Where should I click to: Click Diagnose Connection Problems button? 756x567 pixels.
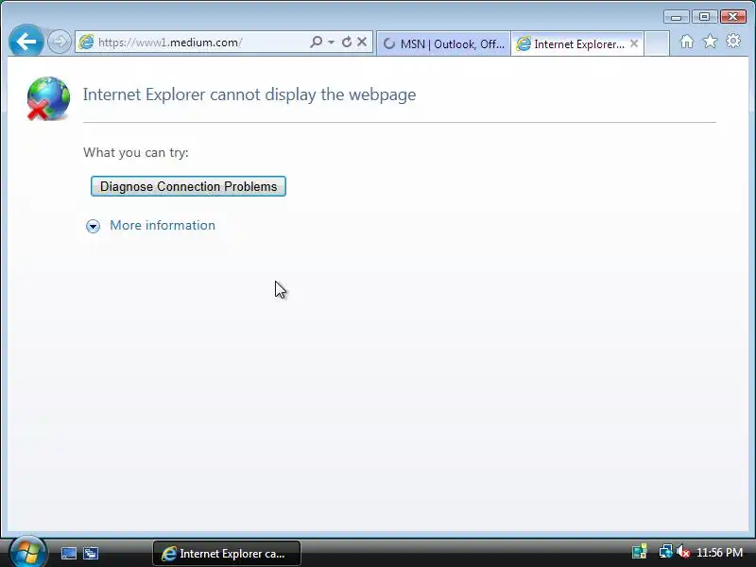[x=188, y=186]
